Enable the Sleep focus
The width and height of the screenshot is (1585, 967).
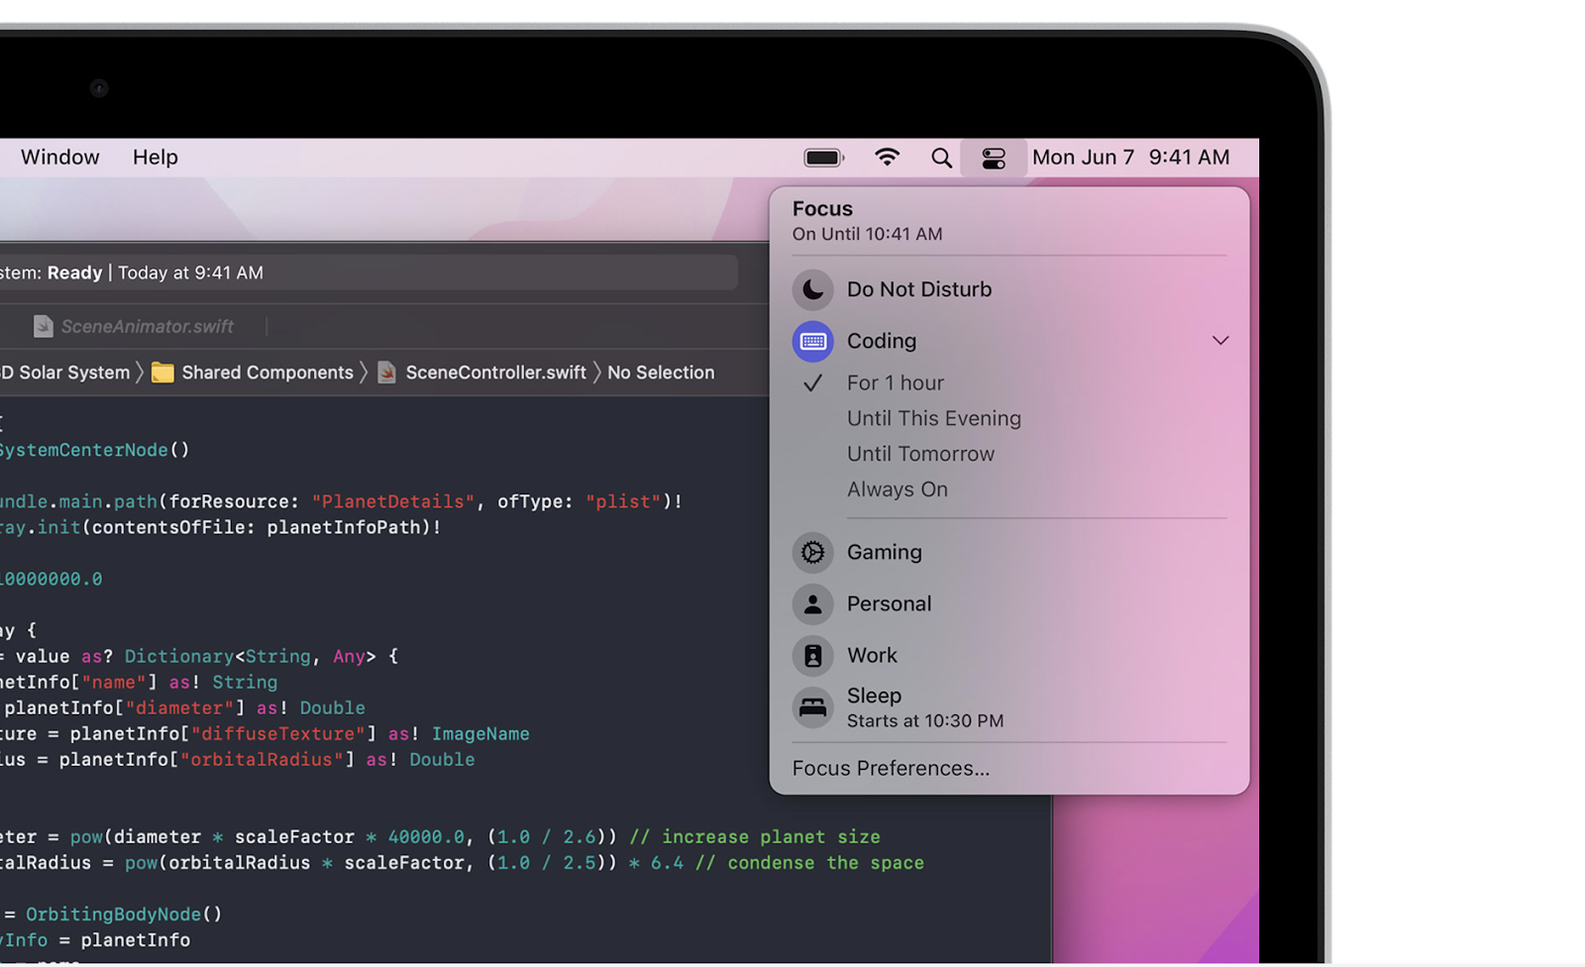coord(874,696)
